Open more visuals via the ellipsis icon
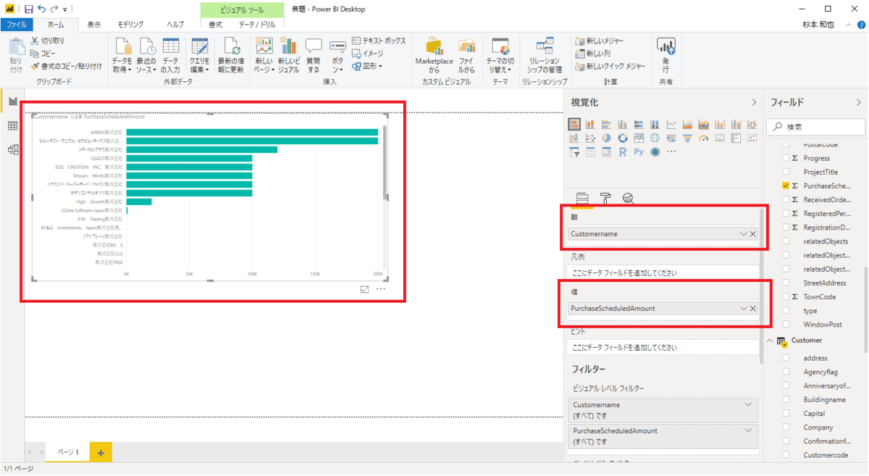This screenshot has height=476, width=869. coord(671,151)
